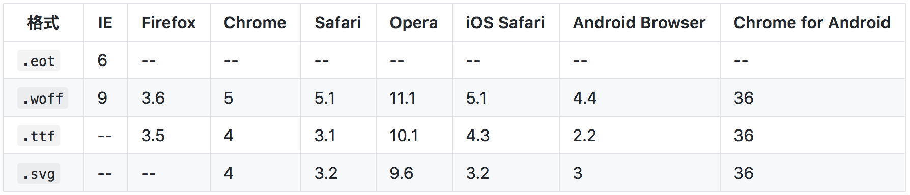Click Opera 11.1 cell in .woff row
The height and width of the screenshot is (195, 910).
[x=403, y=98]
